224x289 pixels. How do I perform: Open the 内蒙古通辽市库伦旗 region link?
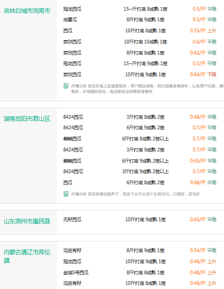pyautogui.click(x=27, y=256)
